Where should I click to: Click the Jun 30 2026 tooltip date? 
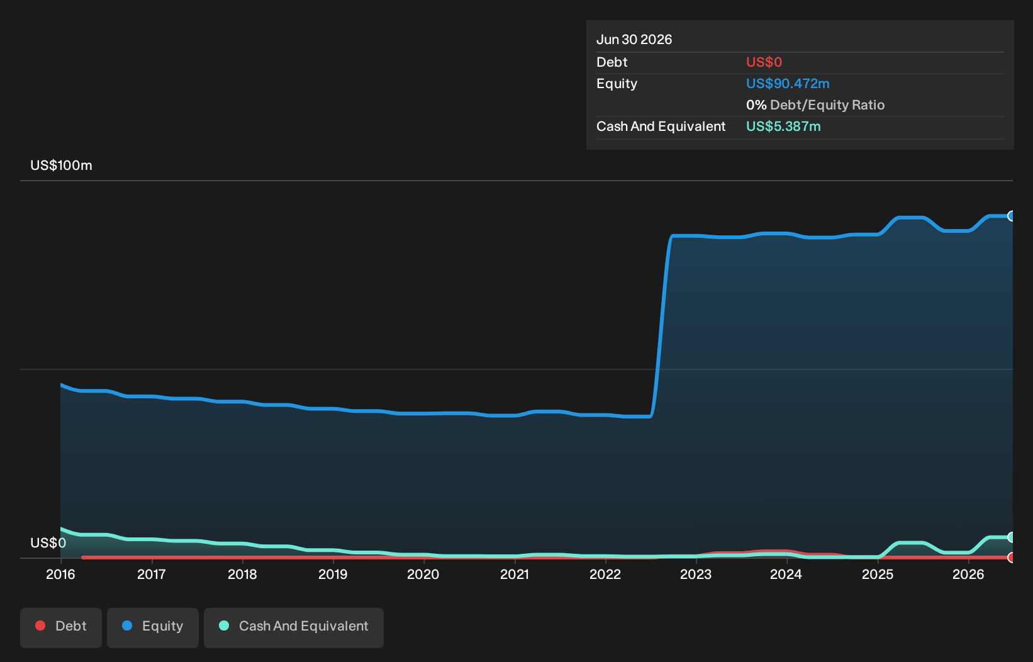click(634, 40)
